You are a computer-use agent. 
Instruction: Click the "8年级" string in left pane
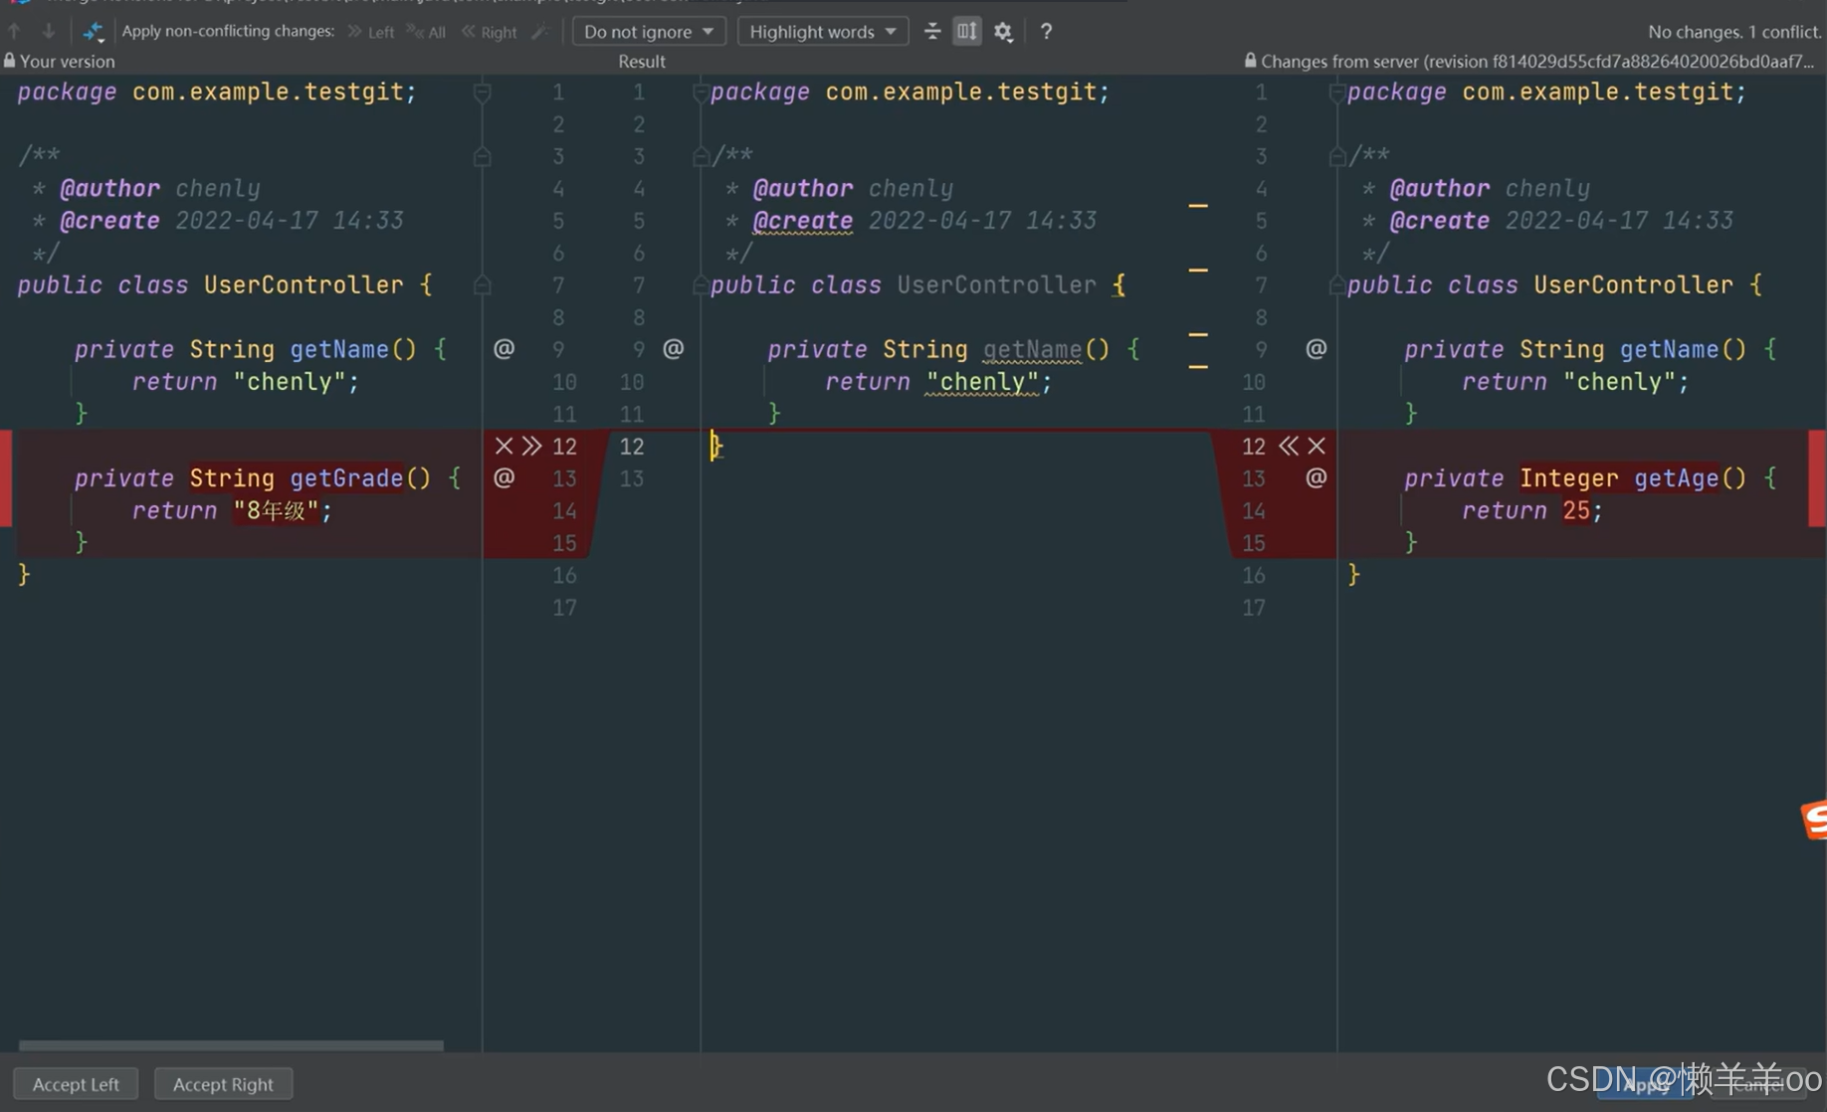(276, 510)
